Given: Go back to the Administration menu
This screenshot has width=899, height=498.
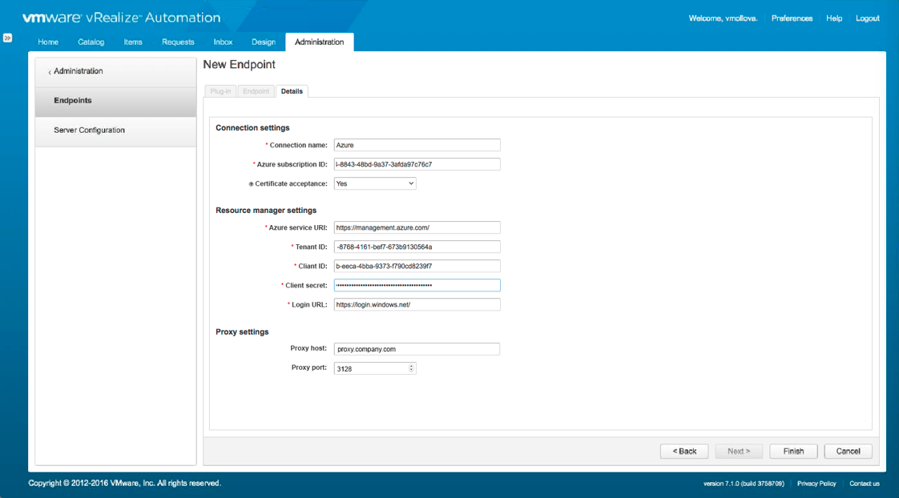Looking at the screenshot, I should (78, 71).
